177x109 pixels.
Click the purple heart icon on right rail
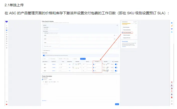(172, 29)
